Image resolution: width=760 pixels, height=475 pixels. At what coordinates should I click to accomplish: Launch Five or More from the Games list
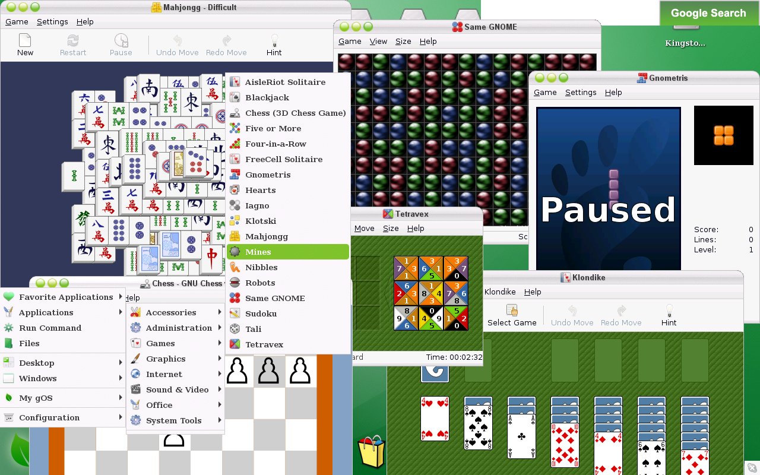289,128
